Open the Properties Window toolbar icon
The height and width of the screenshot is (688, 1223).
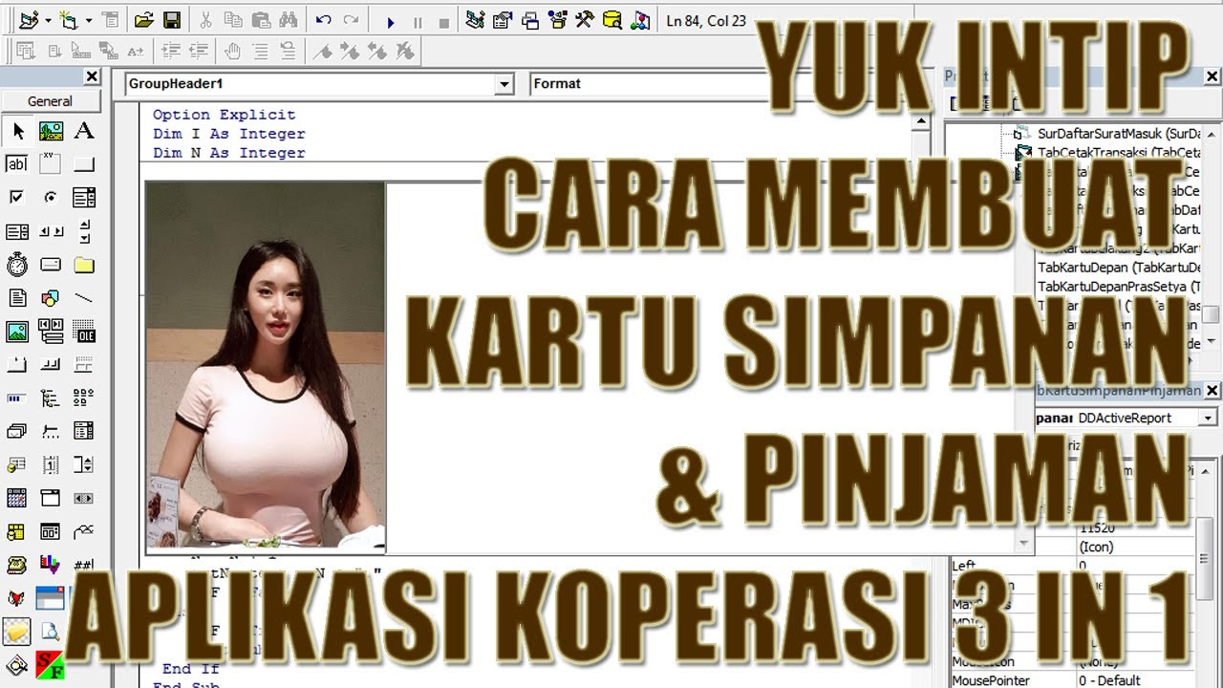click(x=503, y=20)
